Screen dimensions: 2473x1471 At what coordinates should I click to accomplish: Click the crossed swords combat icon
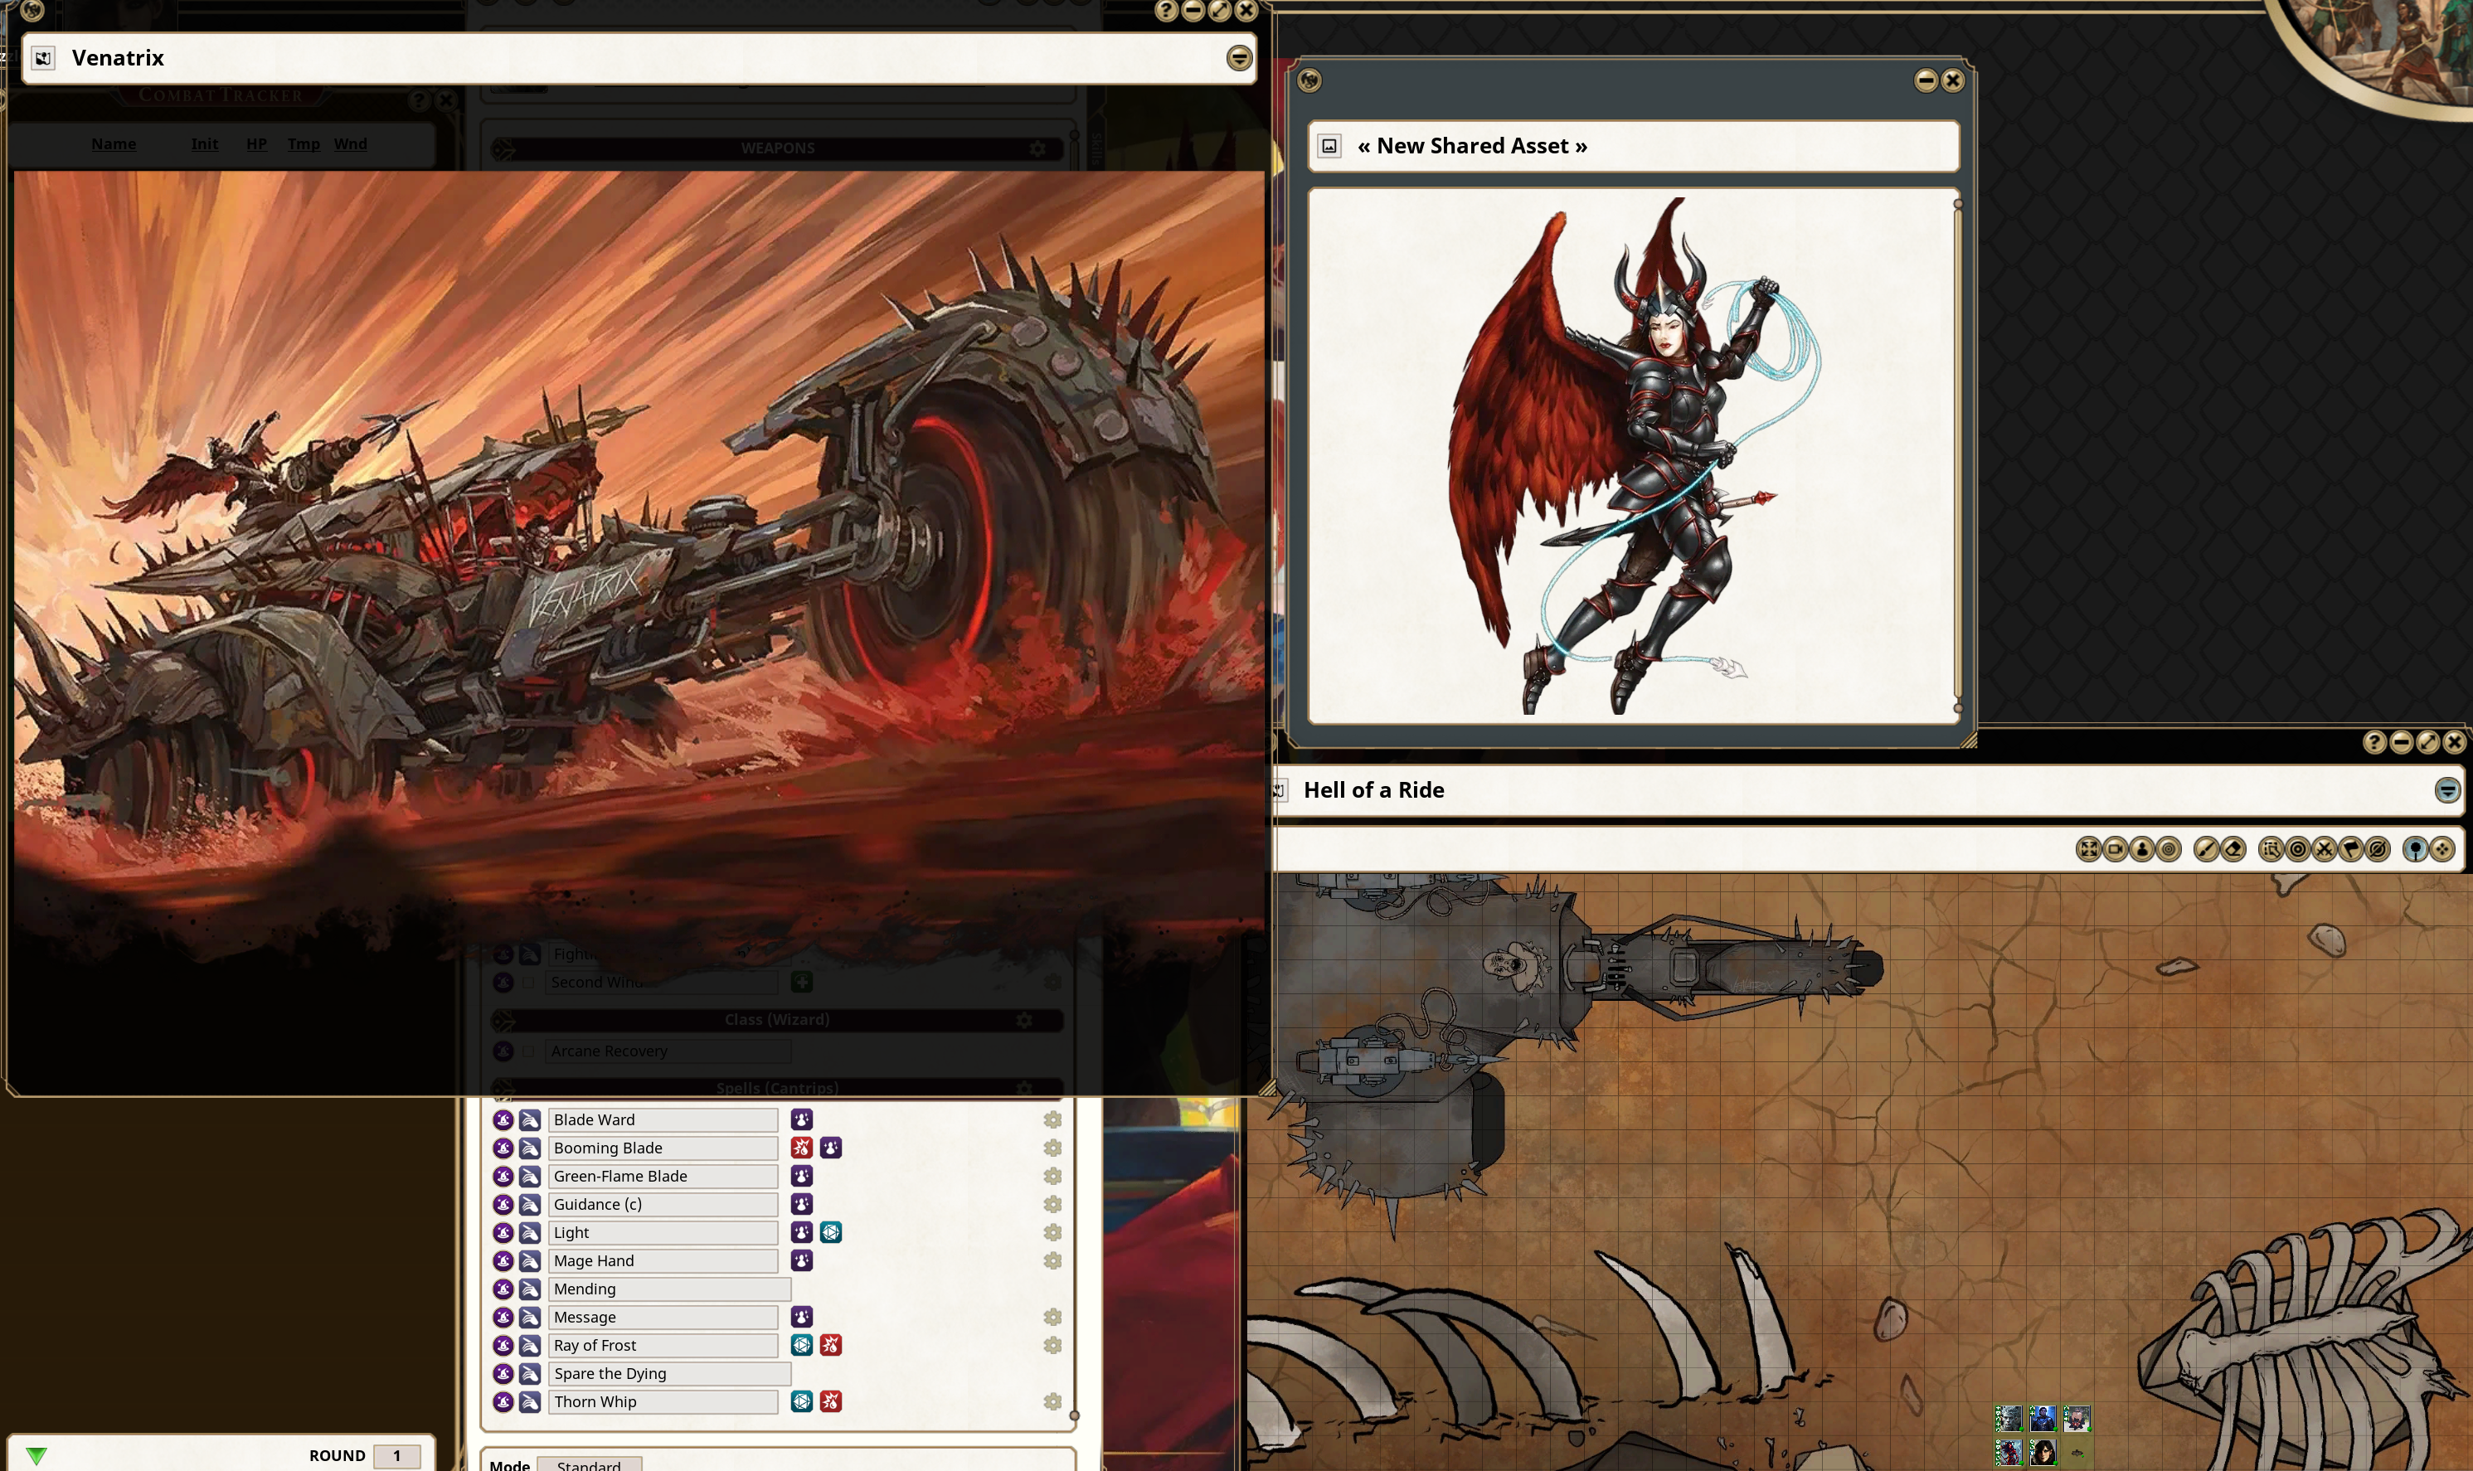pos(2325,849)
